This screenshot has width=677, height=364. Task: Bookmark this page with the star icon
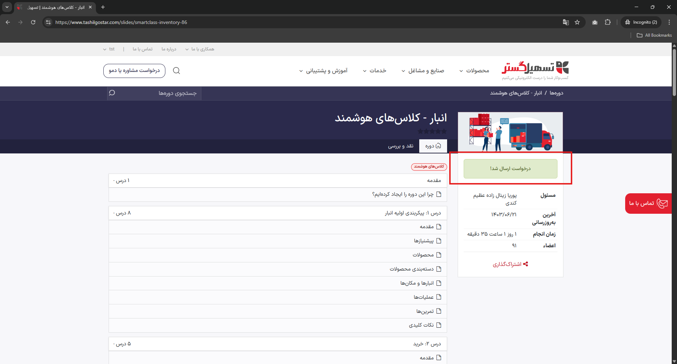[x=577, y=22]
